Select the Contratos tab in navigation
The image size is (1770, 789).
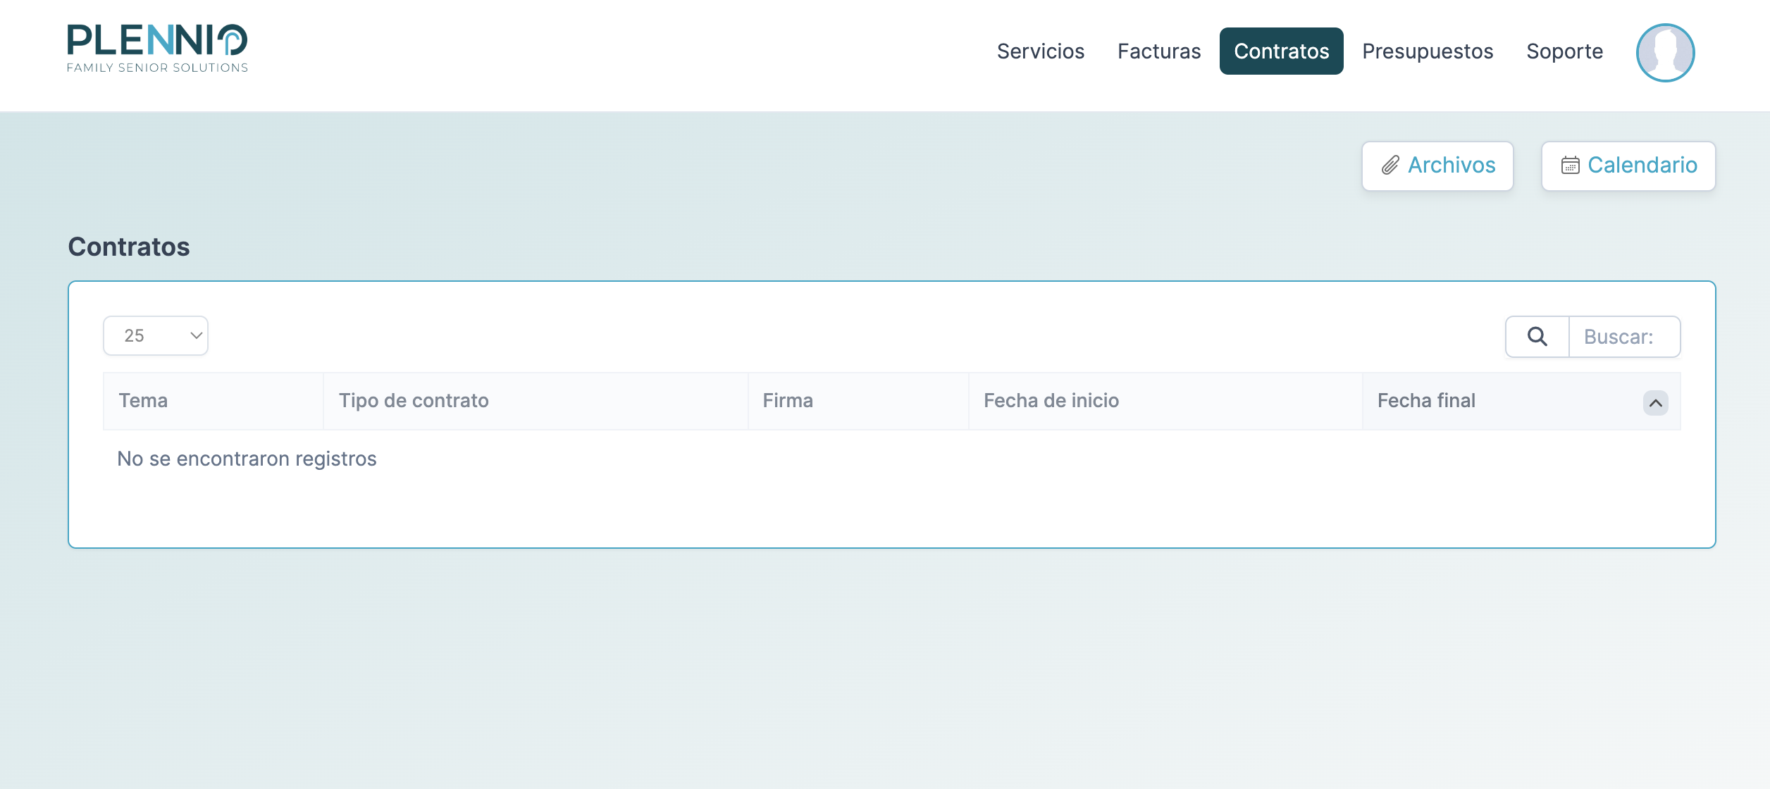pyautogui.click(x=1281, y=51)
